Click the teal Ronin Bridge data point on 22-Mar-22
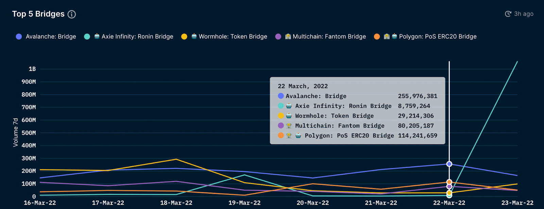Screen dimensions: 544x209 click(x=449, y=195)
